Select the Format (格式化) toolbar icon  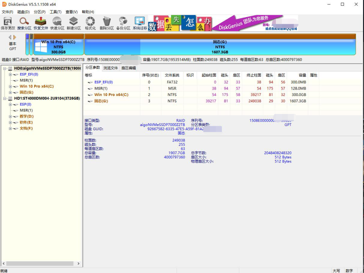point(90,23)
